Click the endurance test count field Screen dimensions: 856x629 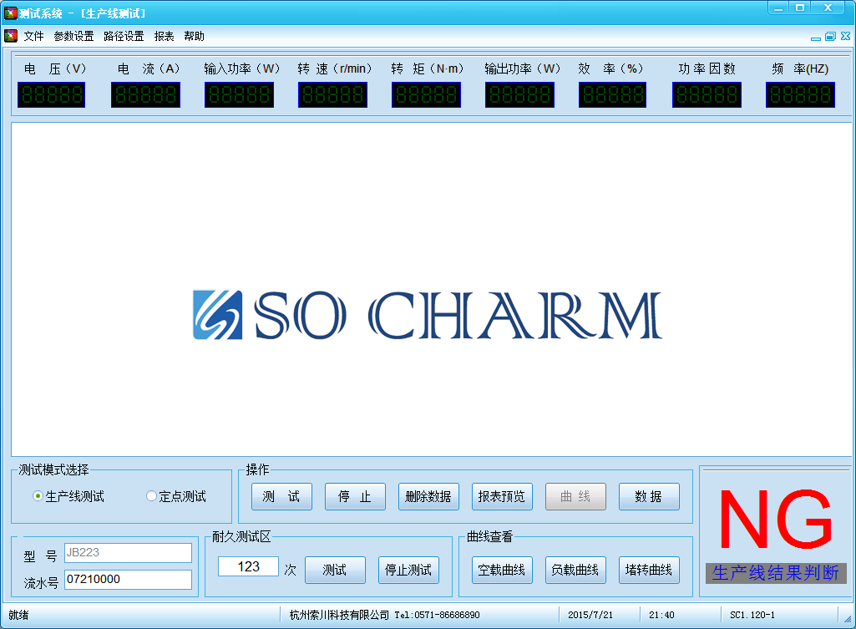tap(248, 566)
